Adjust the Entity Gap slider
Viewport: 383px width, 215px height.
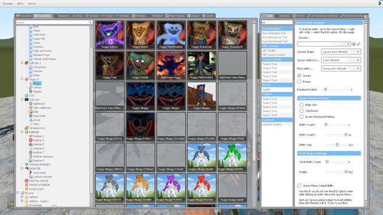(336, 145)
